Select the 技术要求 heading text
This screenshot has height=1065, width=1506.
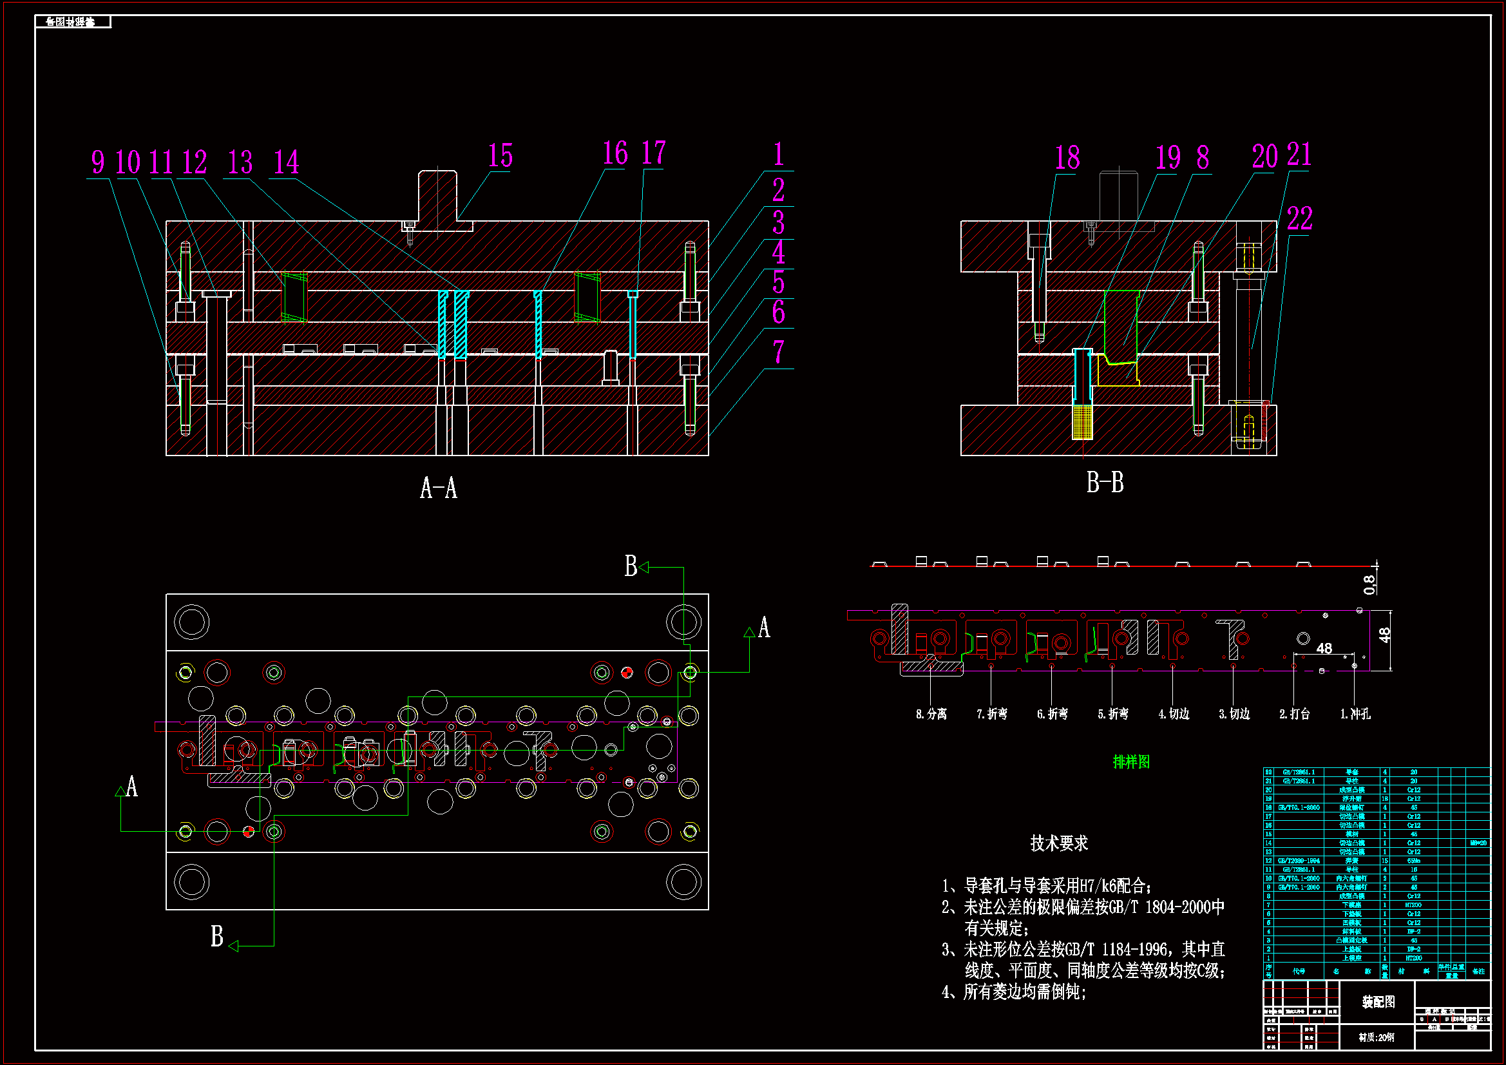click(1059, 843)
